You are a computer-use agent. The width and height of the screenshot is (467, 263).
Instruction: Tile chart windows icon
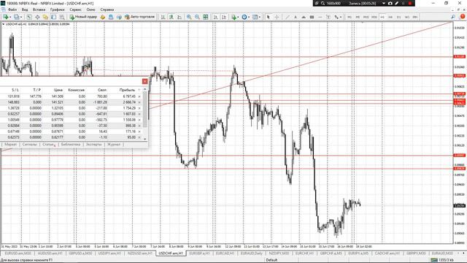(x=206, y=17)
